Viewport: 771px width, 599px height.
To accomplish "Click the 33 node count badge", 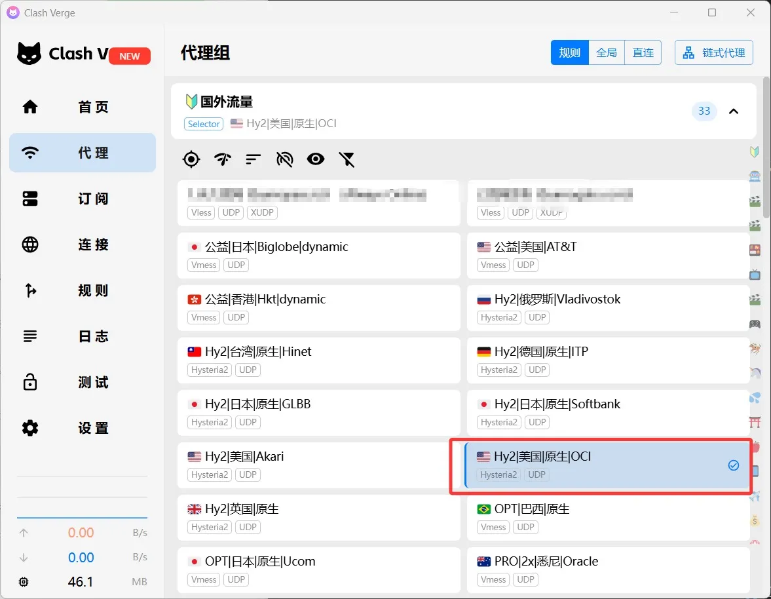I will point(704,111).
